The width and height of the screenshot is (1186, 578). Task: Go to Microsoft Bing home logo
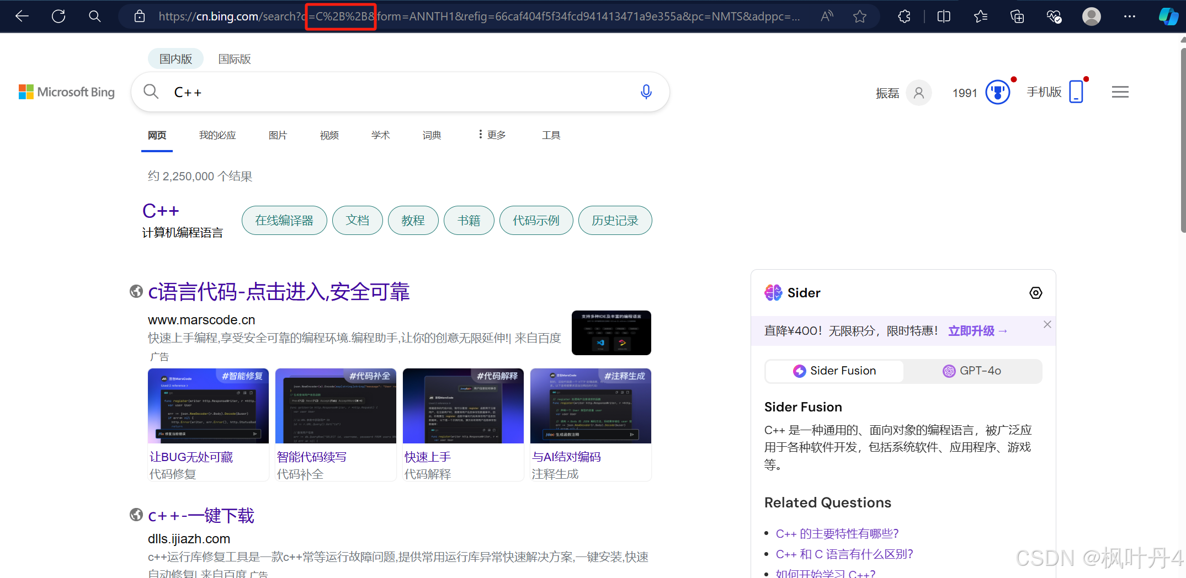click(67, 92)
